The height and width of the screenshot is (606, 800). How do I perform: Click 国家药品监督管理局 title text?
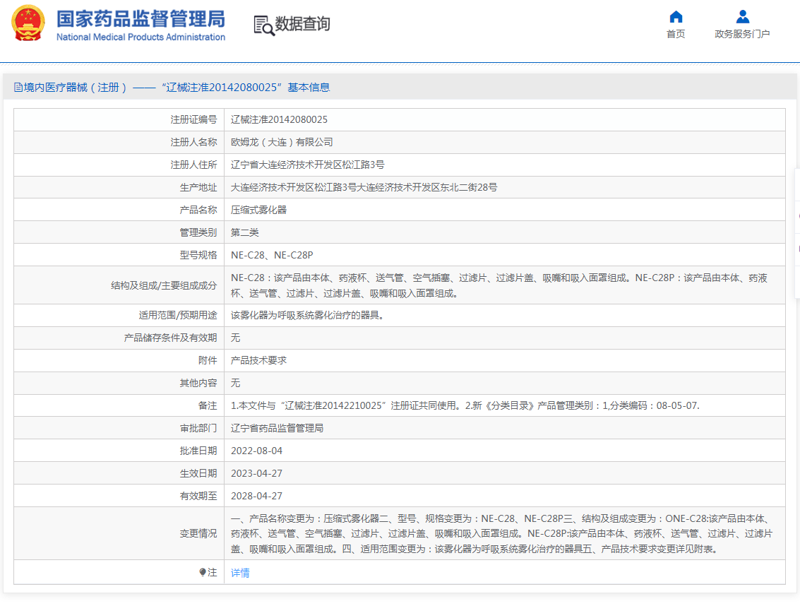(x=141, y=19)
